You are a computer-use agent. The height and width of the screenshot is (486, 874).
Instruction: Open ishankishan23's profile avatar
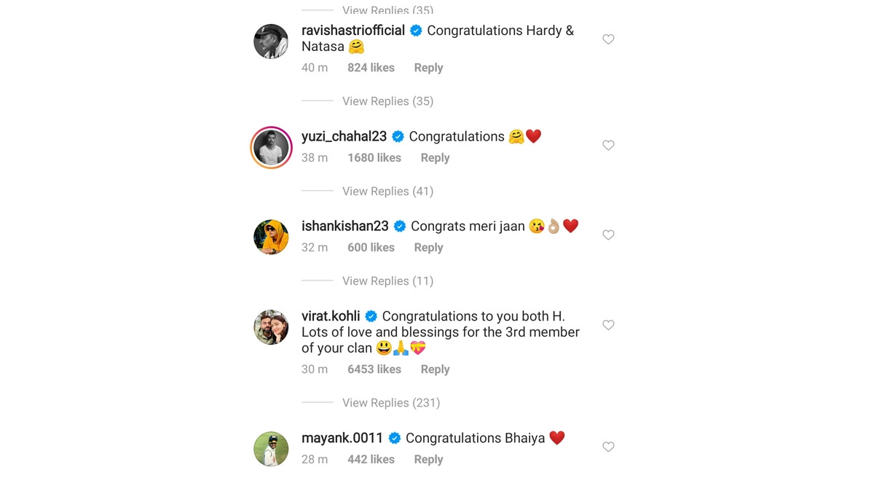point(271,237)
